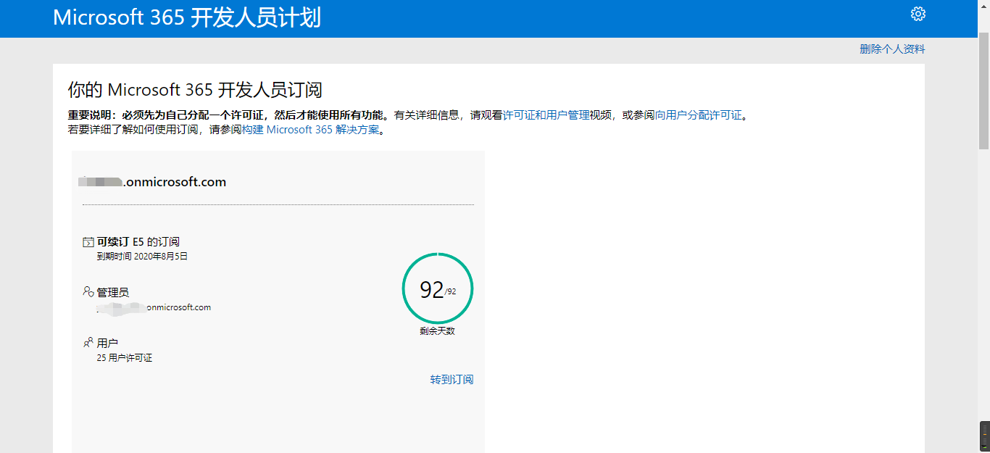This screenshot has width=990, height=453.
Task: Click the administrator (管理员) person icon
Action: click(88, 292)
